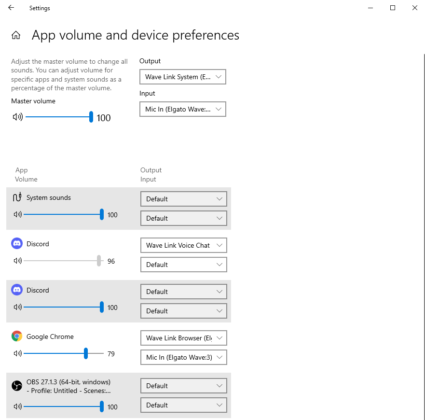The image size is (425, 420).
Task: Open OBS's Default input dropdown
Action: click(x=183, y=405)
